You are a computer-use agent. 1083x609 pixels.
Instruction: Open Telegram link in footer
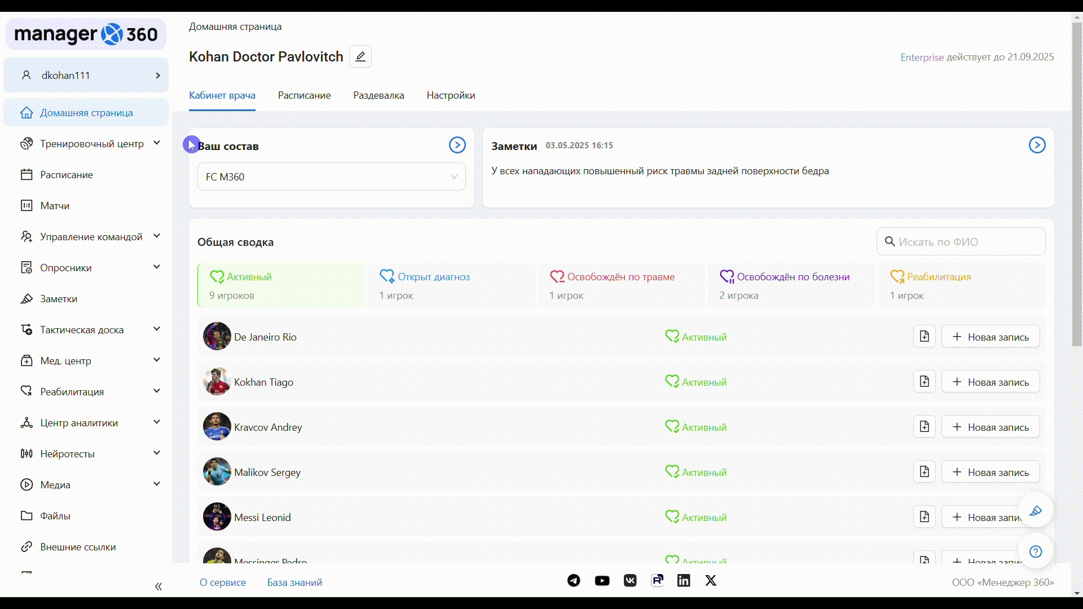(x=574, y=581)
